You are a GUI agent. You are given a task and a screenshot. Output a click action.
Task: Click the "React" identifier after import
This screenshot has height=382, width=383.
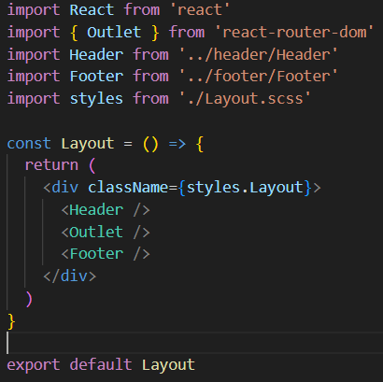(x=92, y=10)
